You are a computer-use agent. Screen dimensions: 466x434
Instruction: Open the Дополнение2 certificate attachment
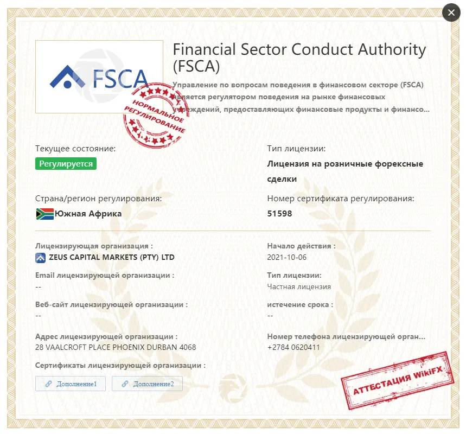pos(147,384)
